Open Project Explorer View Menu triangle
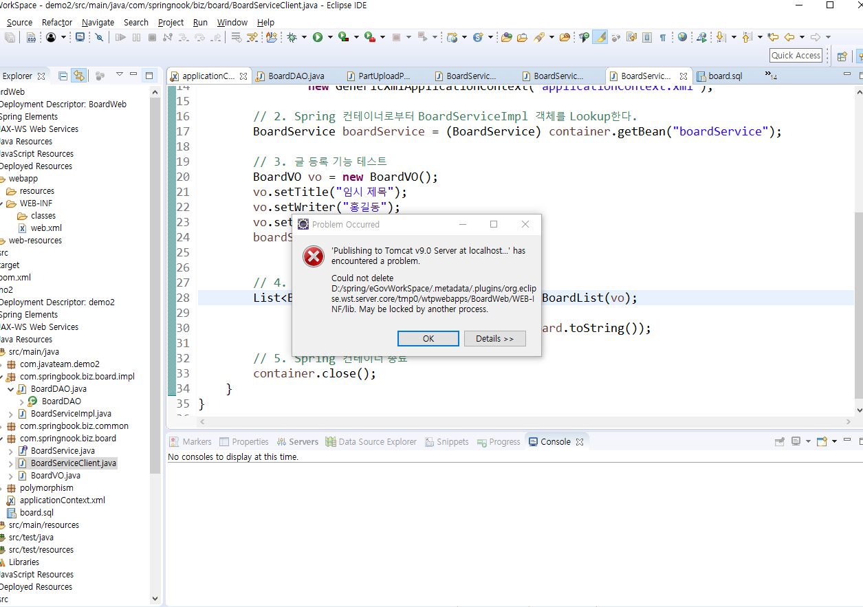The width and height of the screenshot is (863, 607). pyautogui.click(x=119, y=74)
